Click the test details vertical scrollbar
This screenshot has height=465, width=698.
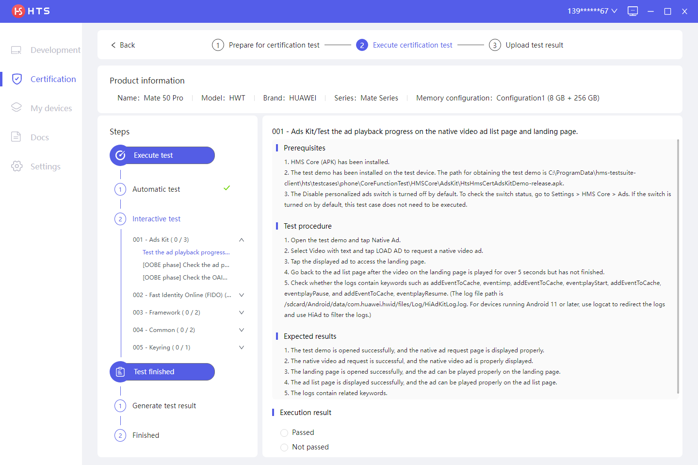678,266
